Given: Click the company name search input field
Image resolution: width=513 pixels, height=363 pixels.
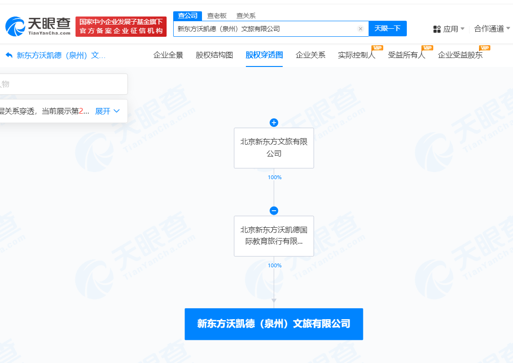Looking at the screenshot, I should point(264,29).
